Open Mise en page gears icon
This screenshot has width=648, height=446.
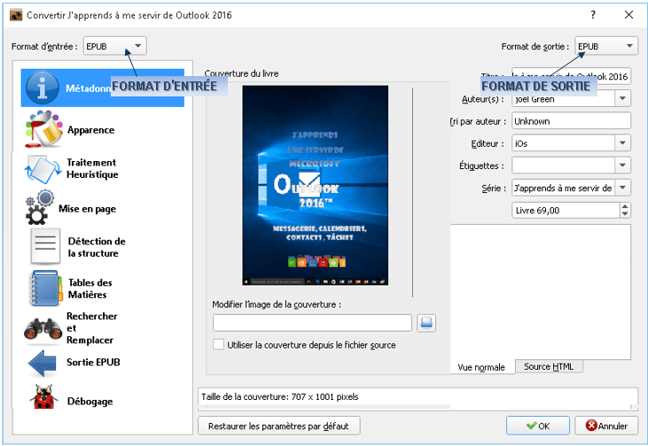[40, 208]
